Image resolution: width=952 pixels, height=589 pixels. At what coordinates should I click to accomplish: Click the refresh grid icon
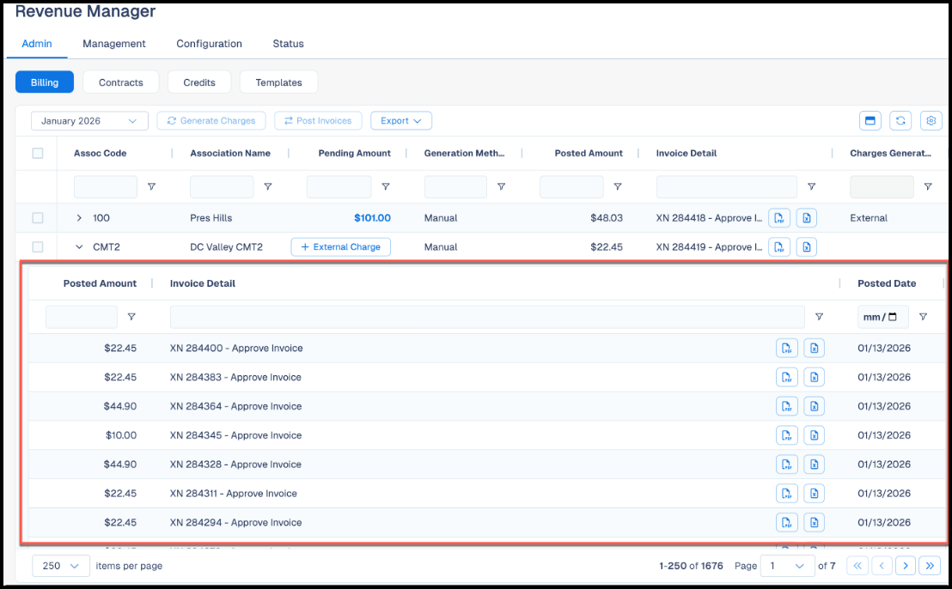click(x=900, y=121)
